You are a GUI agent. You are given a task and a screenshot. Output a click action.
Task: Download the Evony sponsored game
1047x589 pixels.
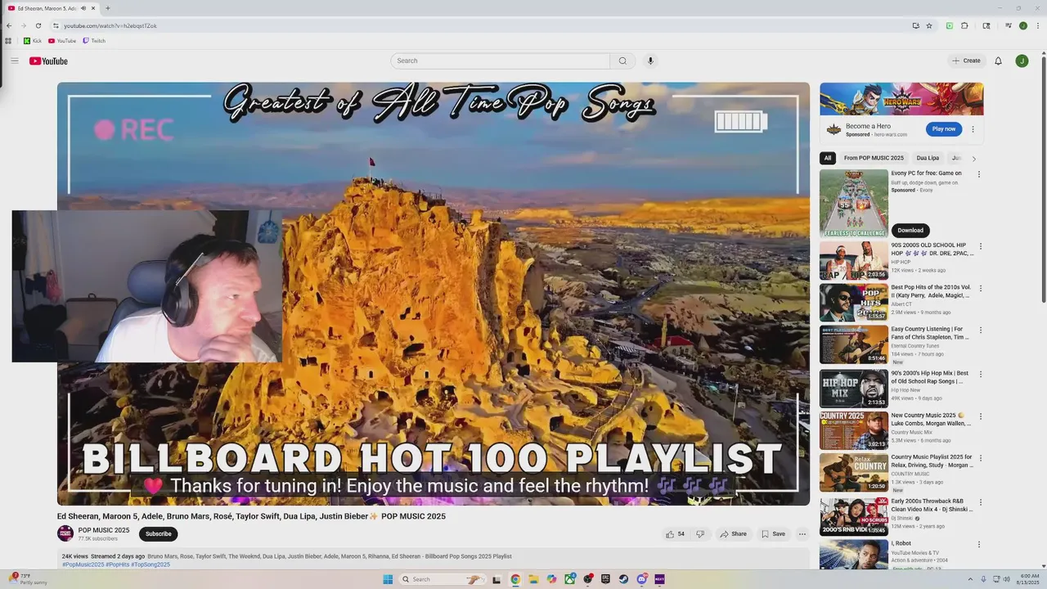tap(910, 230)
